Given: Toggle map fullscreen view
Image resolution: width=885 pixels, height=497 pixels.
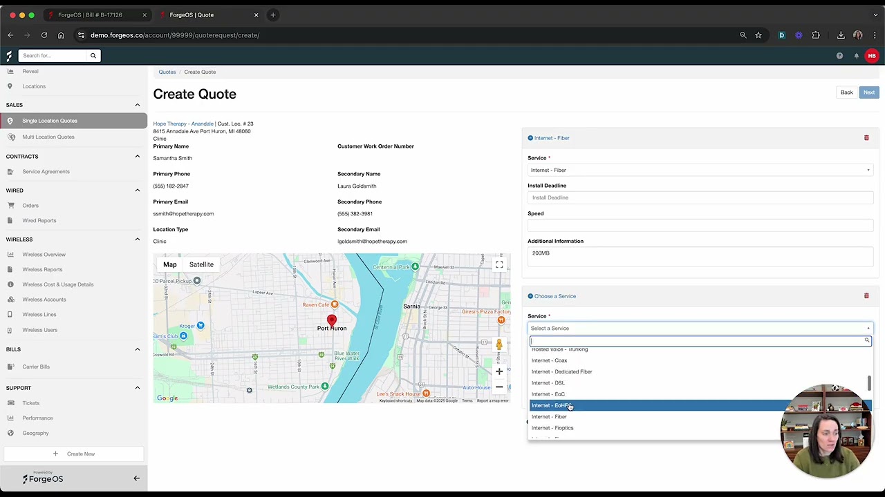Looking at the screenshot, I should pos(499,264).
